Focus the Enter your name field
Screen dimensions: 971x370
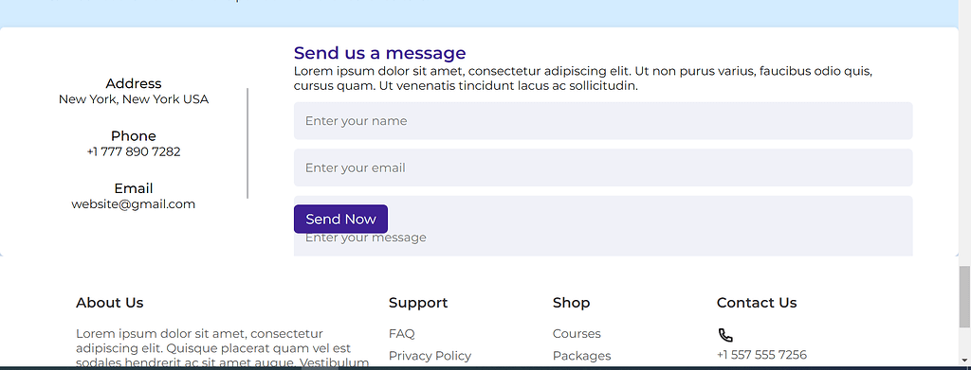(602, 121)
